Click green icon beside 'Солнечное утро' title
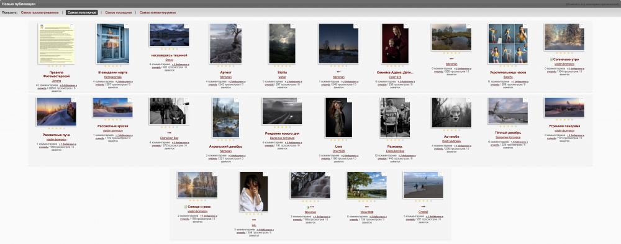The height and width of the screenshot is (244, 621). [551, 60]
